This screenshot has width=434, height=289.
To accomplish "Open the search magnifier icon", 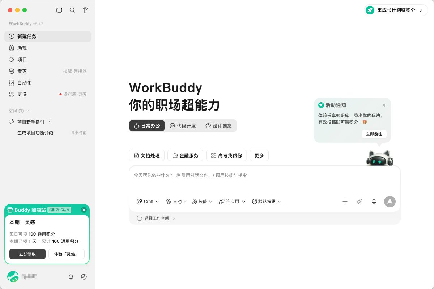I will (x=72, y=10).
